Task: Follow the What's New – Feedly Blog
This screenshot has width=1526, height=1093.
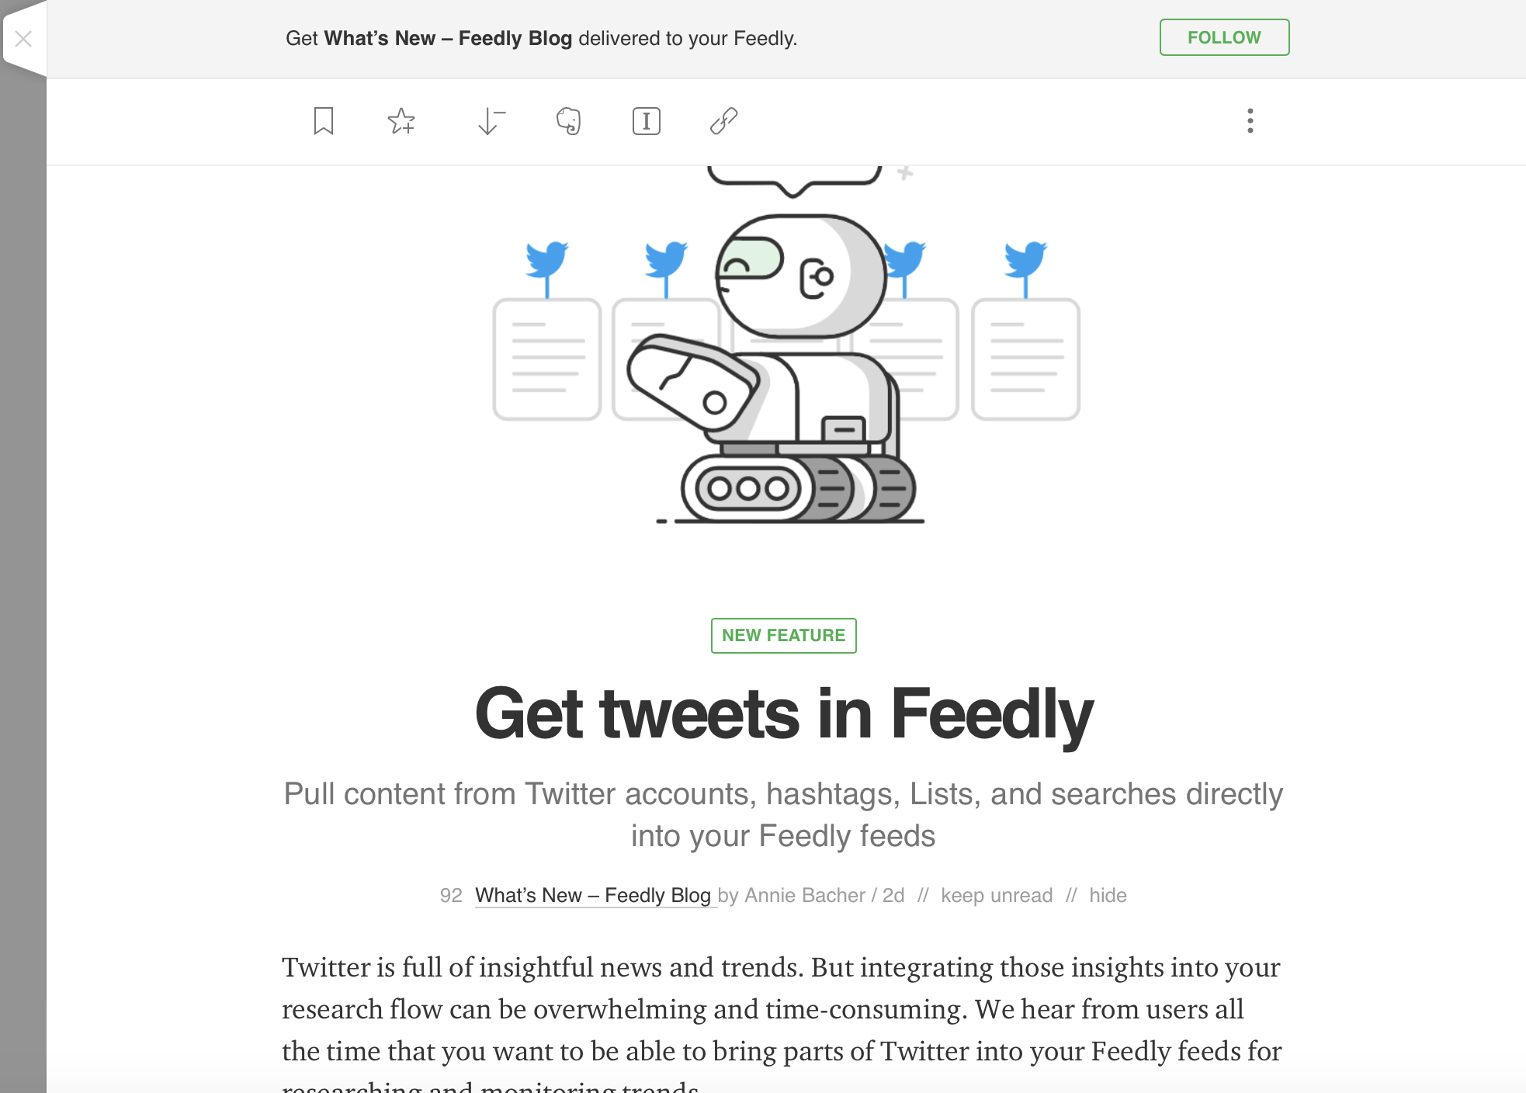Action: click(x=1223, y=37)
